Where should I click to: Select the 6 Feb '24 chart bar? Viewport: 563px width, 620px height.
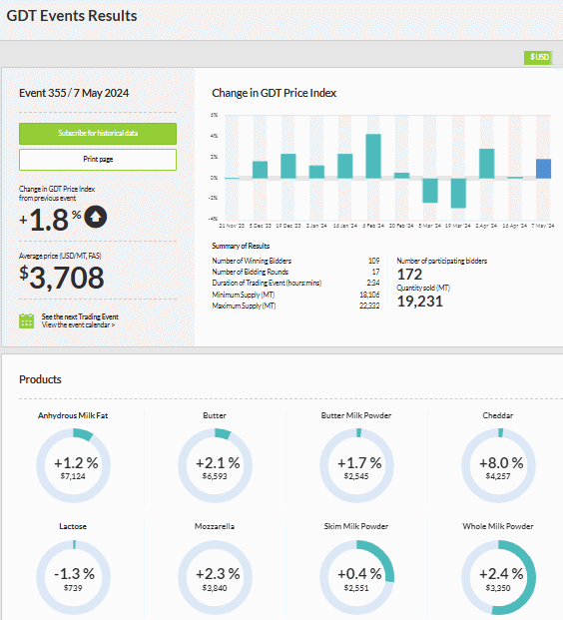point(373,156)
